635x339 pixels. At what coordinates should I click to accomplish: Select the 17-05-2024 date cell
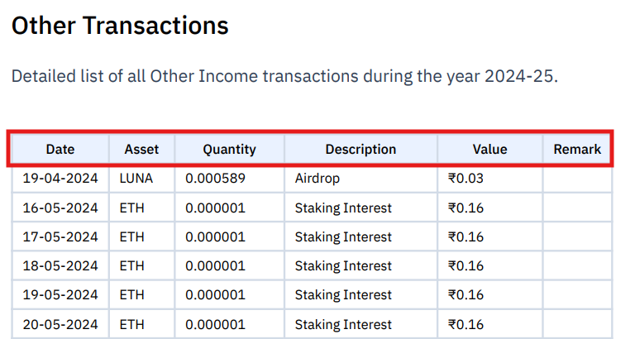point(60,236)
